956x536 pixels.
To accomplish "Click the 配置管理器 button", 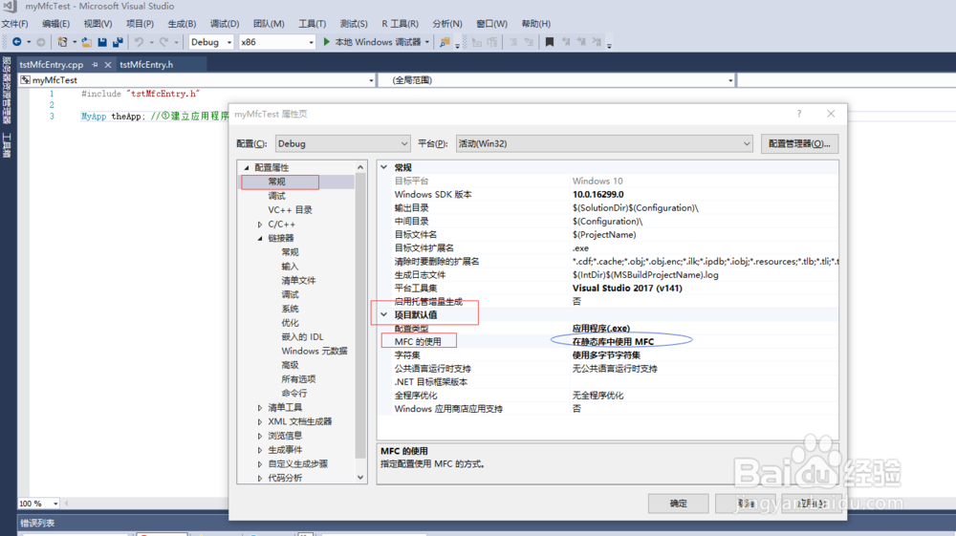I will coord(799,143).
